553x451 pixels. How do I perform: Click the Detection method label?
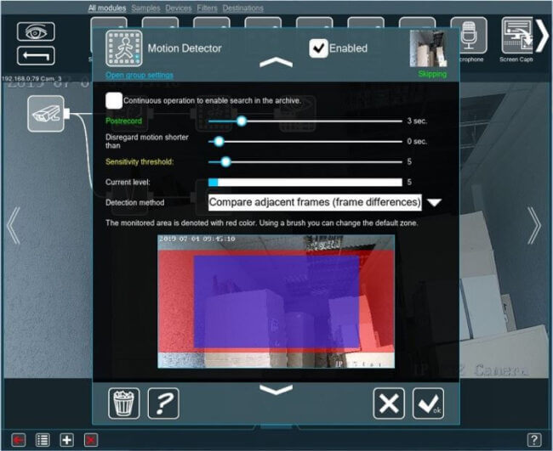click(135, 202)
